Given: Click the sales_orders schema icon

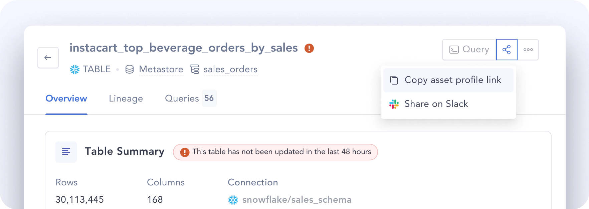Looking at the screenshot, I should pyautogui.click(x=195, y=69).
